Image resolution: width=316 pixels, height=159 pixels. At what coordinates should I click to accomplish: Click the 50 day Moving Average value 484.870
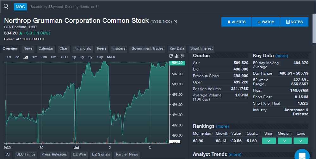[301, 63]
